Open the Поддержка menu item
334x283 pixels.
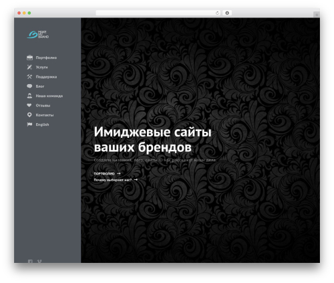(x=46, y=77)
